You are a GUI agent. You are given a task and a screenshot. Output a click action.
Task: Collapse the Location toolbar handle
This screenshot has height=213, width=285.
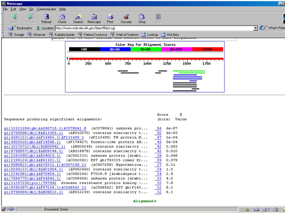(x=2, y=28)
